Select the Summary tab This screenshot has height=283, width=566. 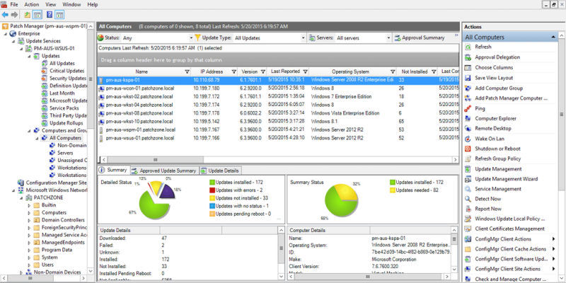(113, 170)
